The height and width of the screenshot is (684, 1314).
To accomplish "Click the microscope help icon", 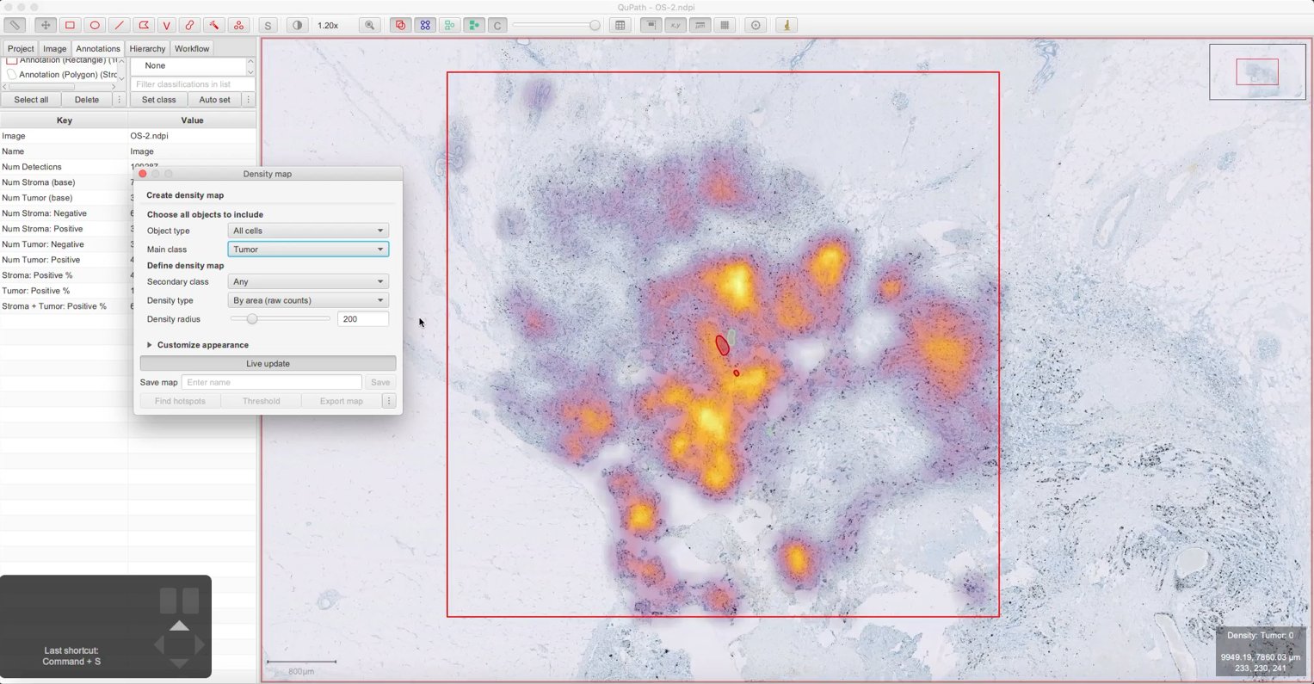I will [x=787, y=25].
